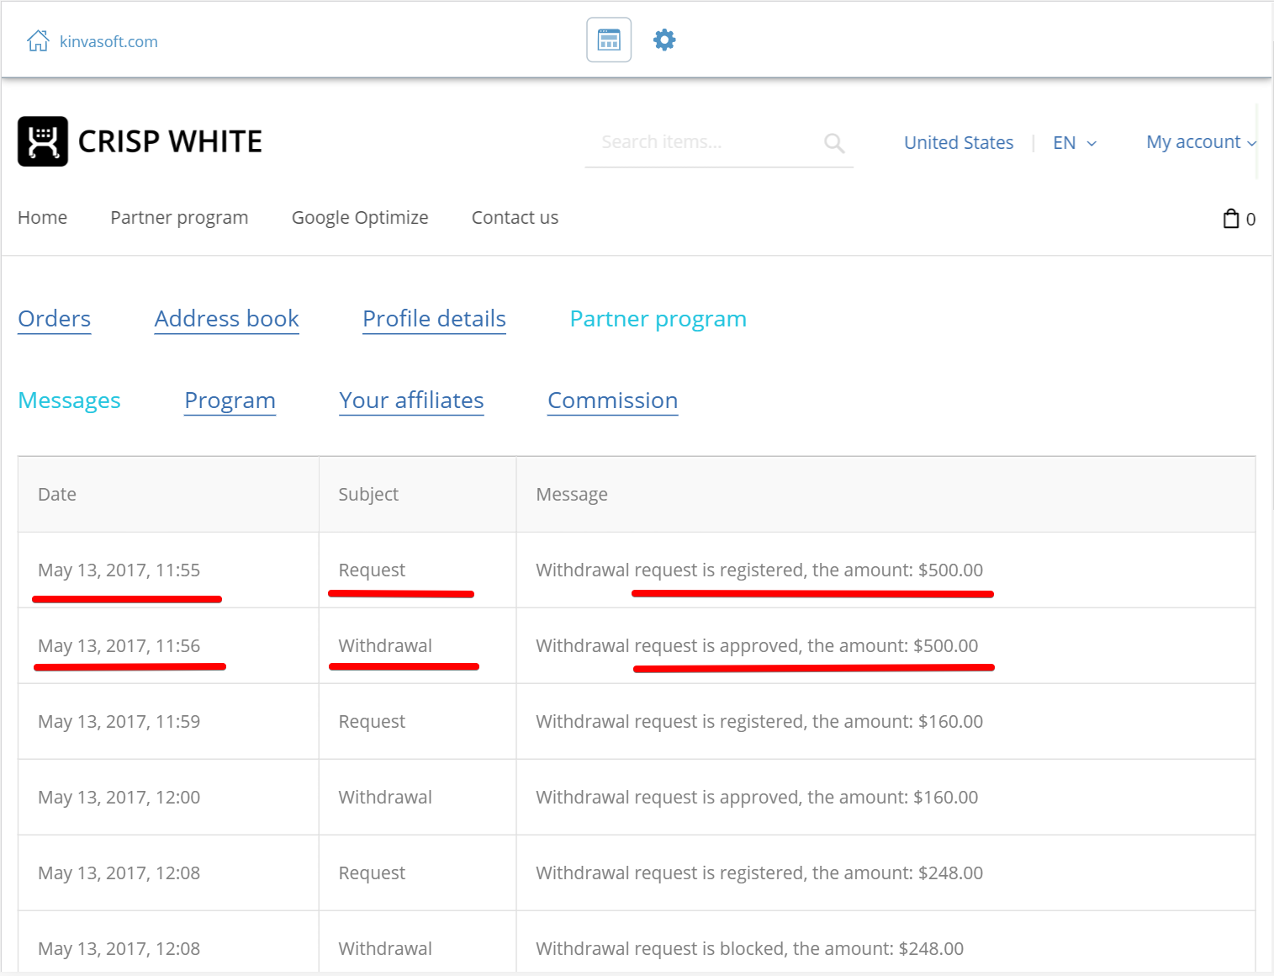Select the Program sub-tab
The width and height of the screenshot is (1274, 976).
[x=230, y=400]
